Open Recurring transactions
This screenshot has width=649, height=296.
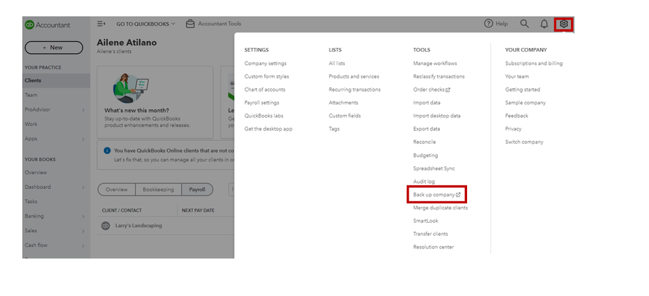(x=355, y=90)
